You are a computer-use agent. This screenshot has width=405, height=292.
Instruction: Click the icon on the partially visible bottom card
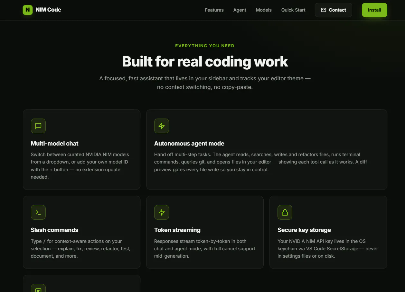38,288
